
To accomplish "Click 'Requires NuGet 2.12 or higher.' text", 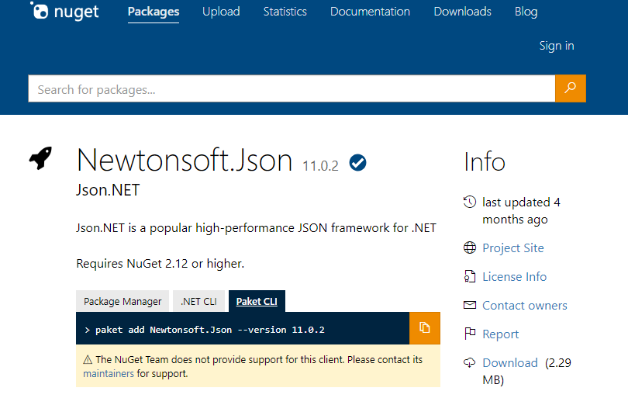I will tap(160, 264).
